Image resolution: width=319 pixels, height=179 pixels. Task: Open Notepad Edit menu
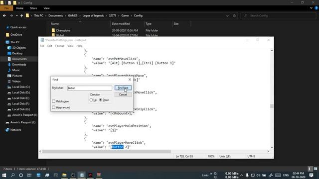50,46
